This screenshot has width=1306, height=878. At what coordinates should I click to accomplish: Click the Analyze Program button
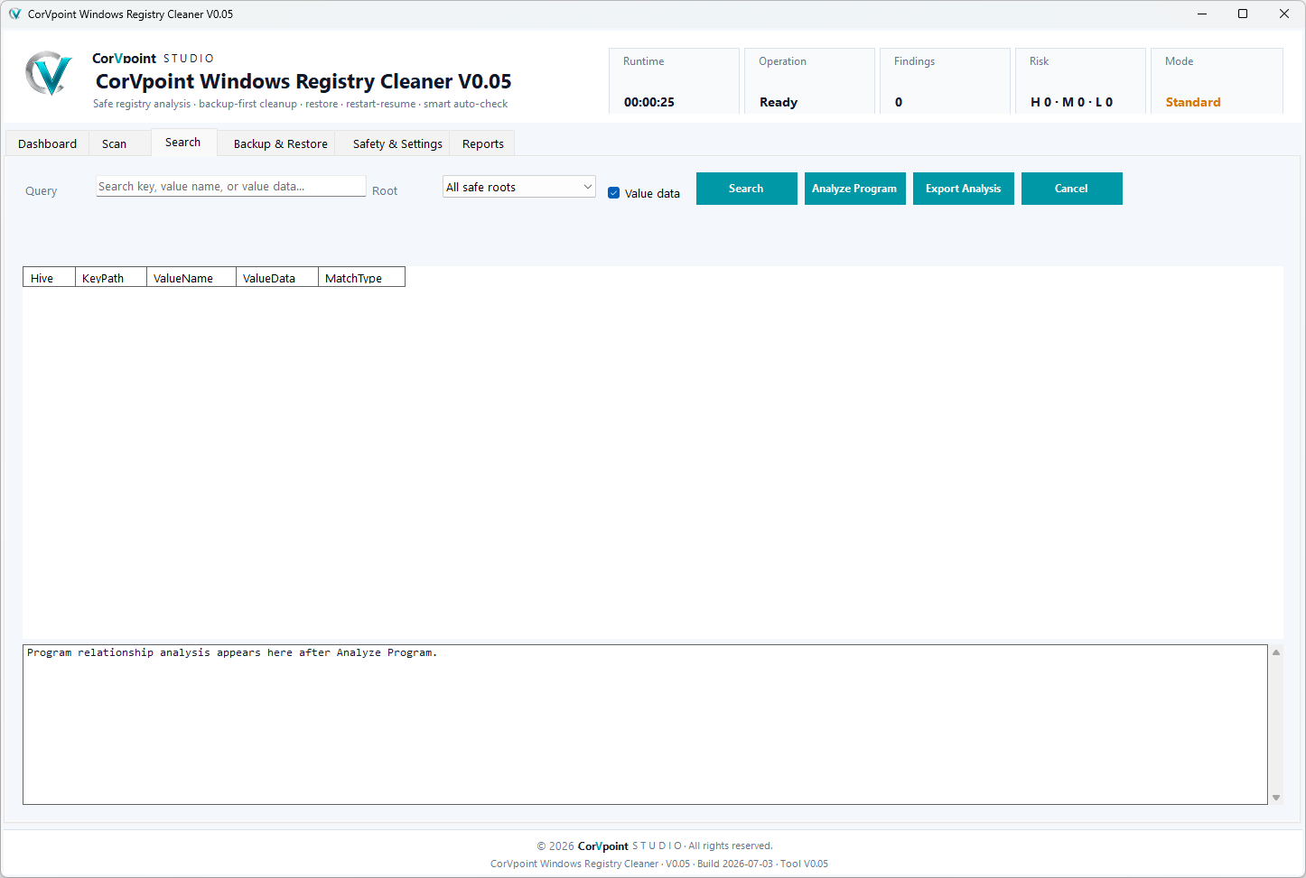(855, 189)
